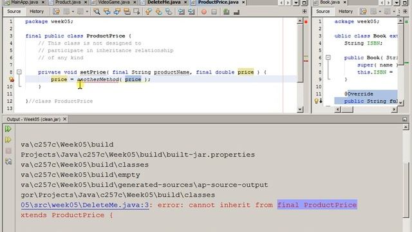Viewport: 412px width, 232px height.
Task: Click the tab list right arrow in the main editor
Action: point(288,3)
